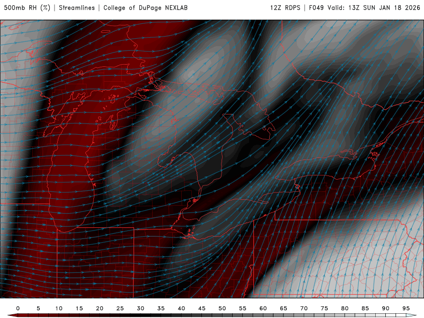Click the colorbar label '5'
Viewport: 424px width, 318px height.
click(x=38, y=308)
